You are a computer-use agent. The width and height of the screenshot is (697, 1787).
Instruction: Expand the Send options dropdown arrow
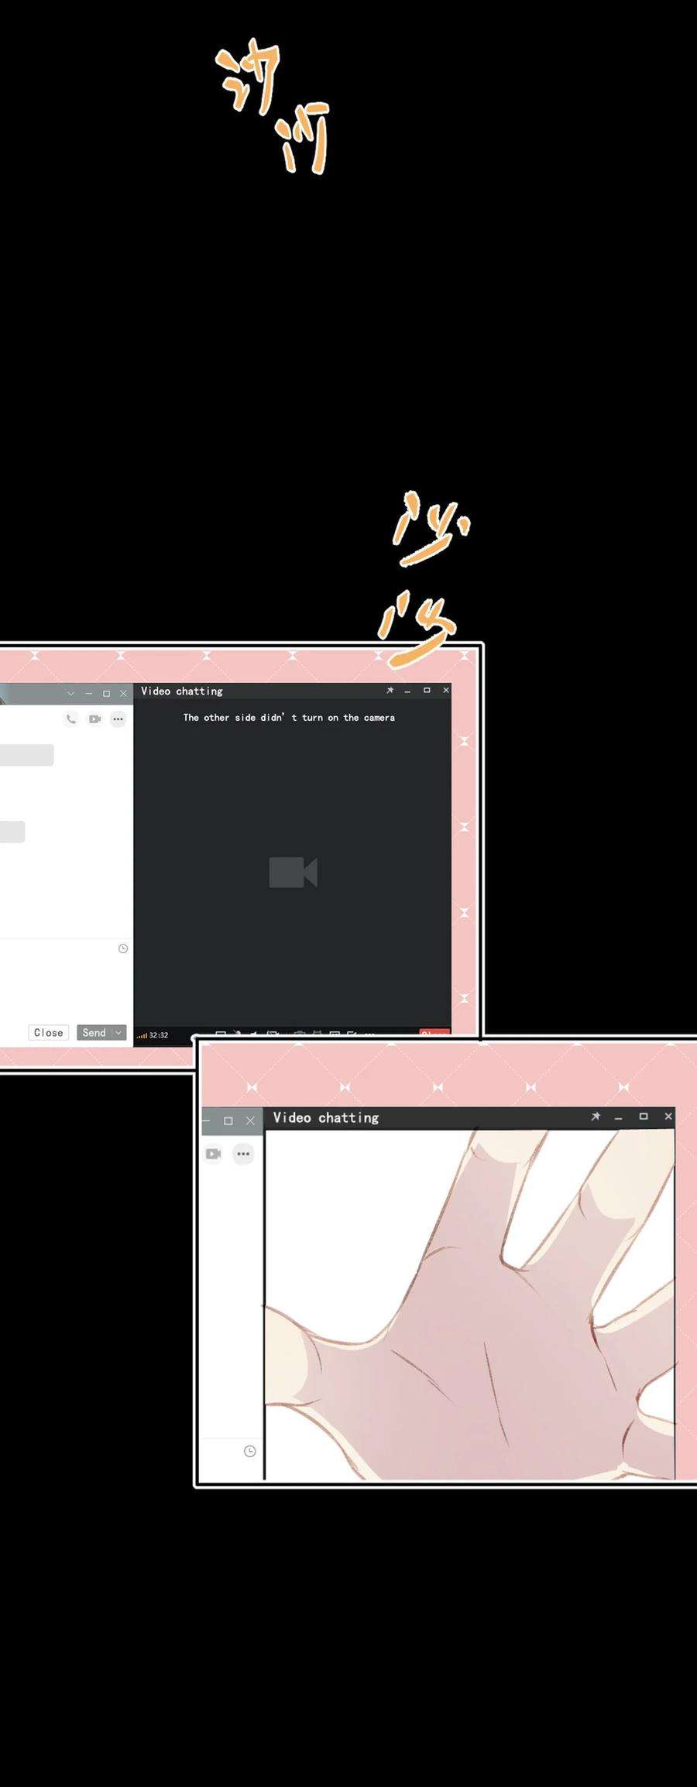tap(118, 1032)
